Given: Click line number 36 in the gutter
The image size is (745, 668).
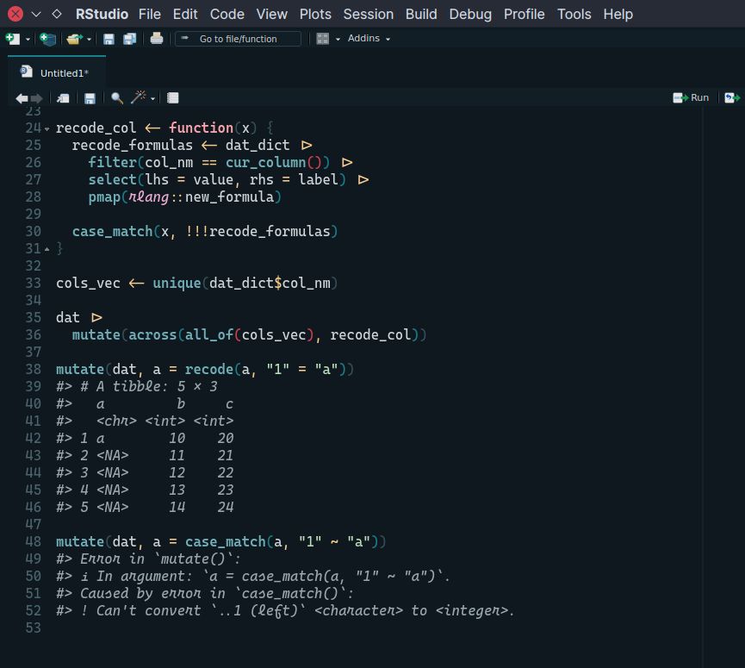Looking at the screenshot, I should click(34, 334).
